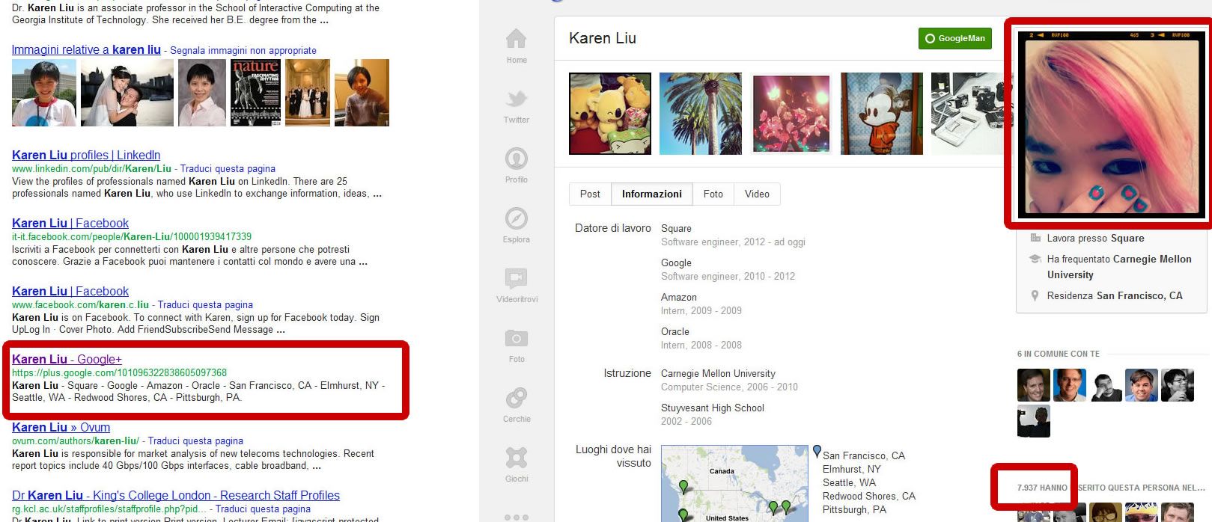Click the Foto camera icon
Viewport: 1212px width, 522px height.
point(516,338)
